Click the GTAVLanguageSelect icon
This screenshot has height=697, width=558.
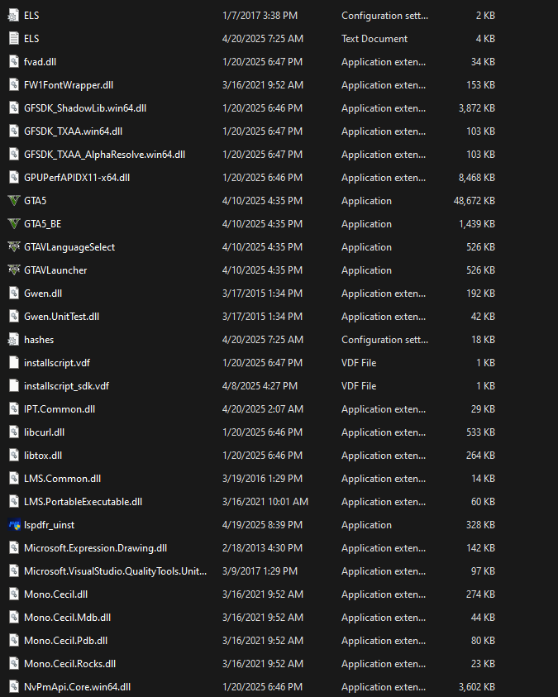[14, 246]
